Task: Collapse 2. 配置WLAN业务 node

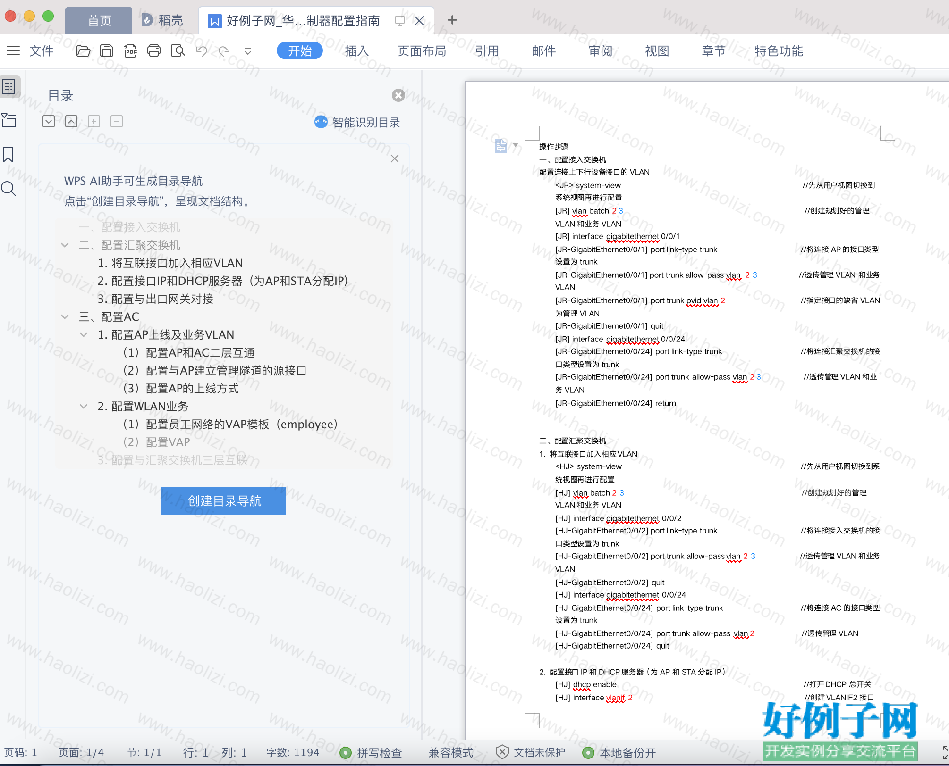Action: (x=84, y=406)
